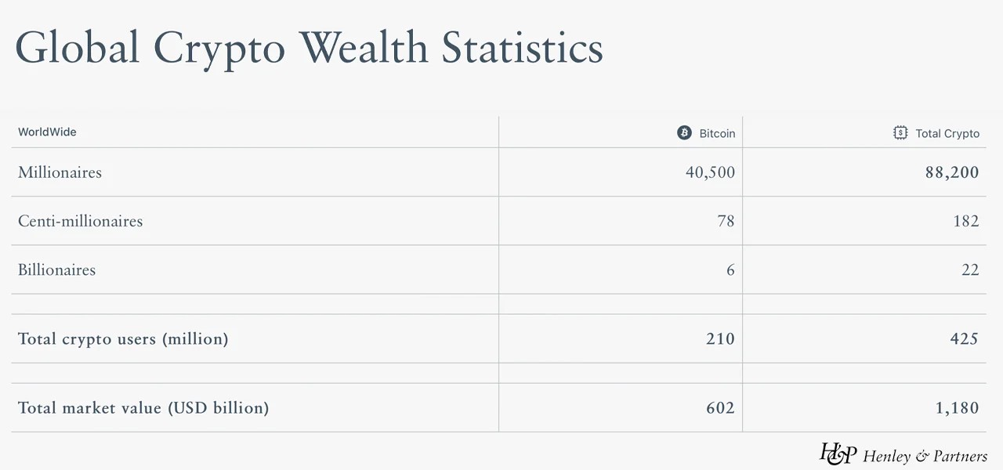The height and width of the screenshot is (470, 1003).
Task: Click Total market value (USD billion) label
Action: [143, 407]
